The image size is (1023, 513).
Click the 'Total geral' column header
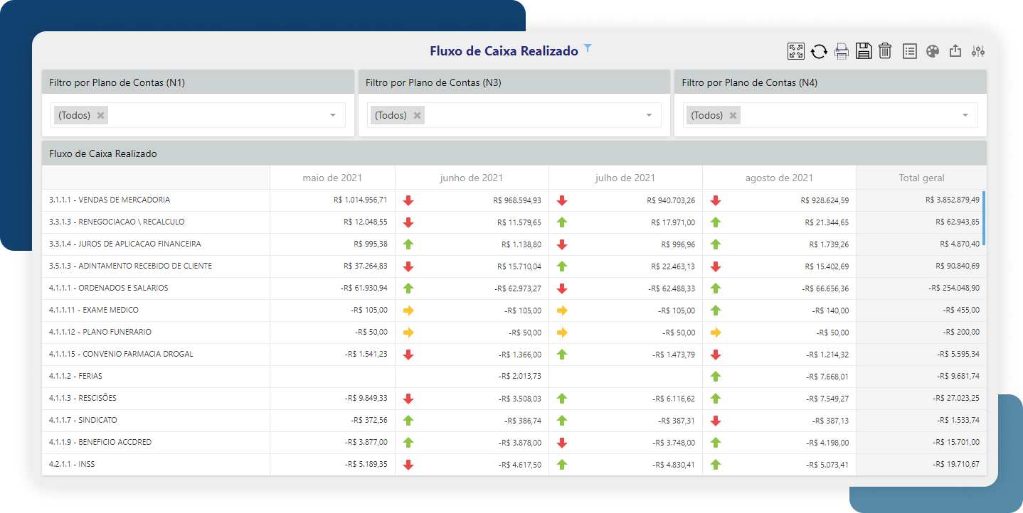point(921,178)
